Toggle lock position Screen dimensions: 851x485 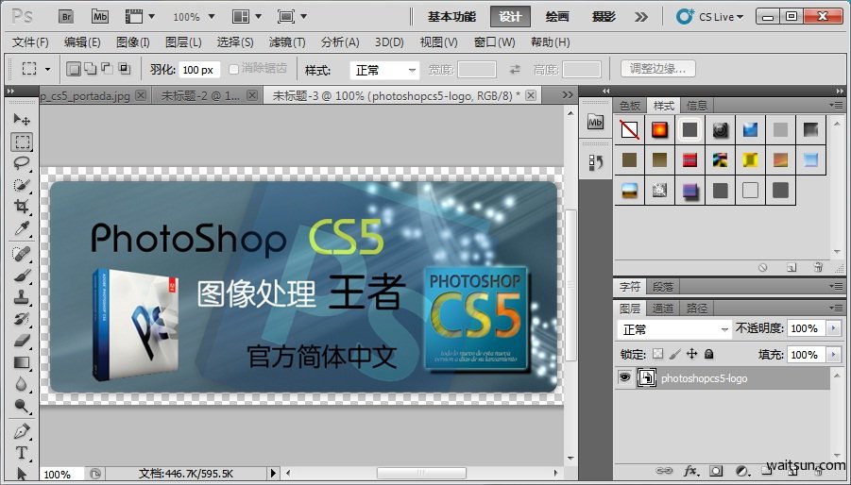click(691, 354)
